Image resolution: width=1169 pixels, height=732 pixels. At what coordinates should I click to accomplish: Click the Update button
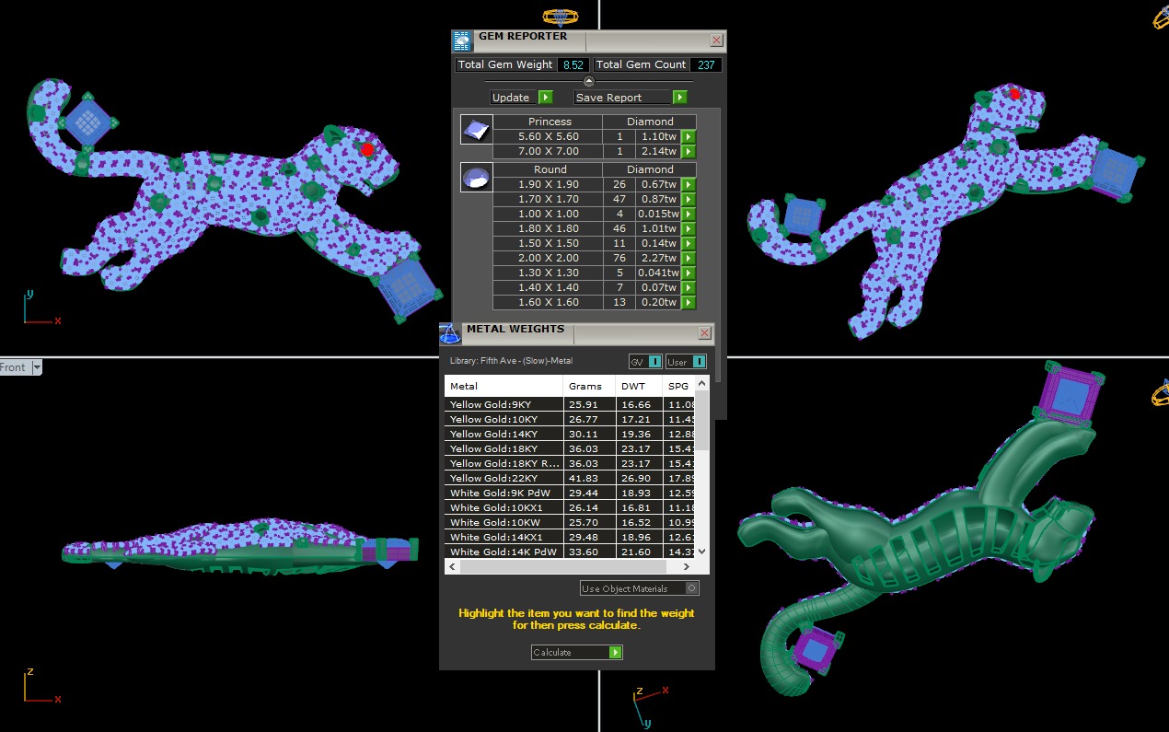coord(520,98)
